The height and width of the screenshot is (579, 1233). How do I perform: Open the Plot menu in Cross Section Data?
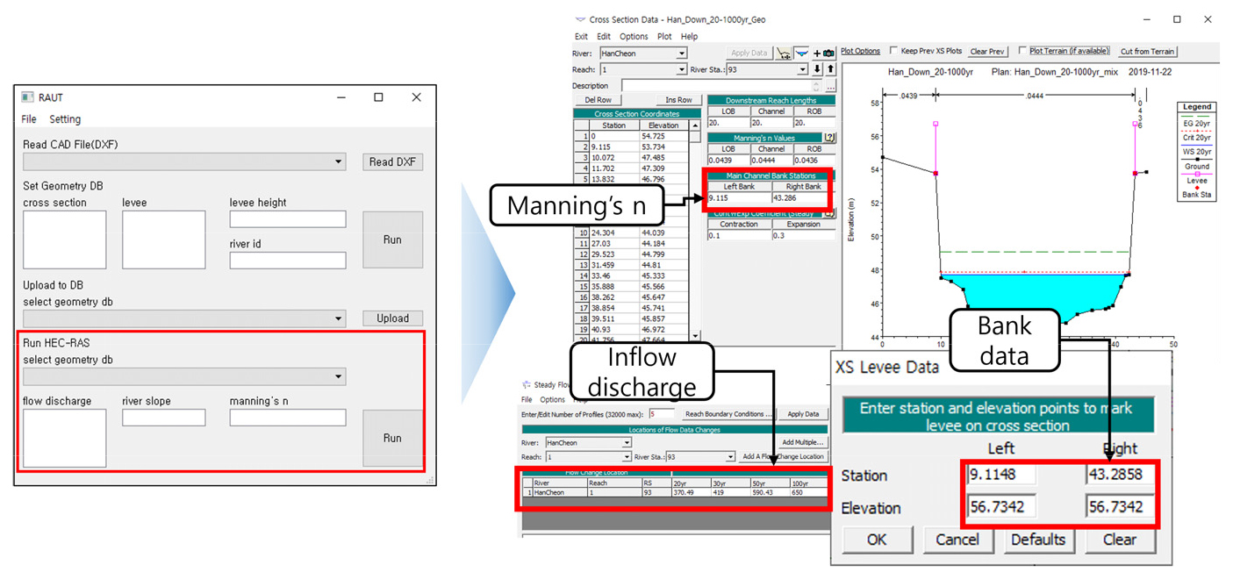click(x=664, y=37)
